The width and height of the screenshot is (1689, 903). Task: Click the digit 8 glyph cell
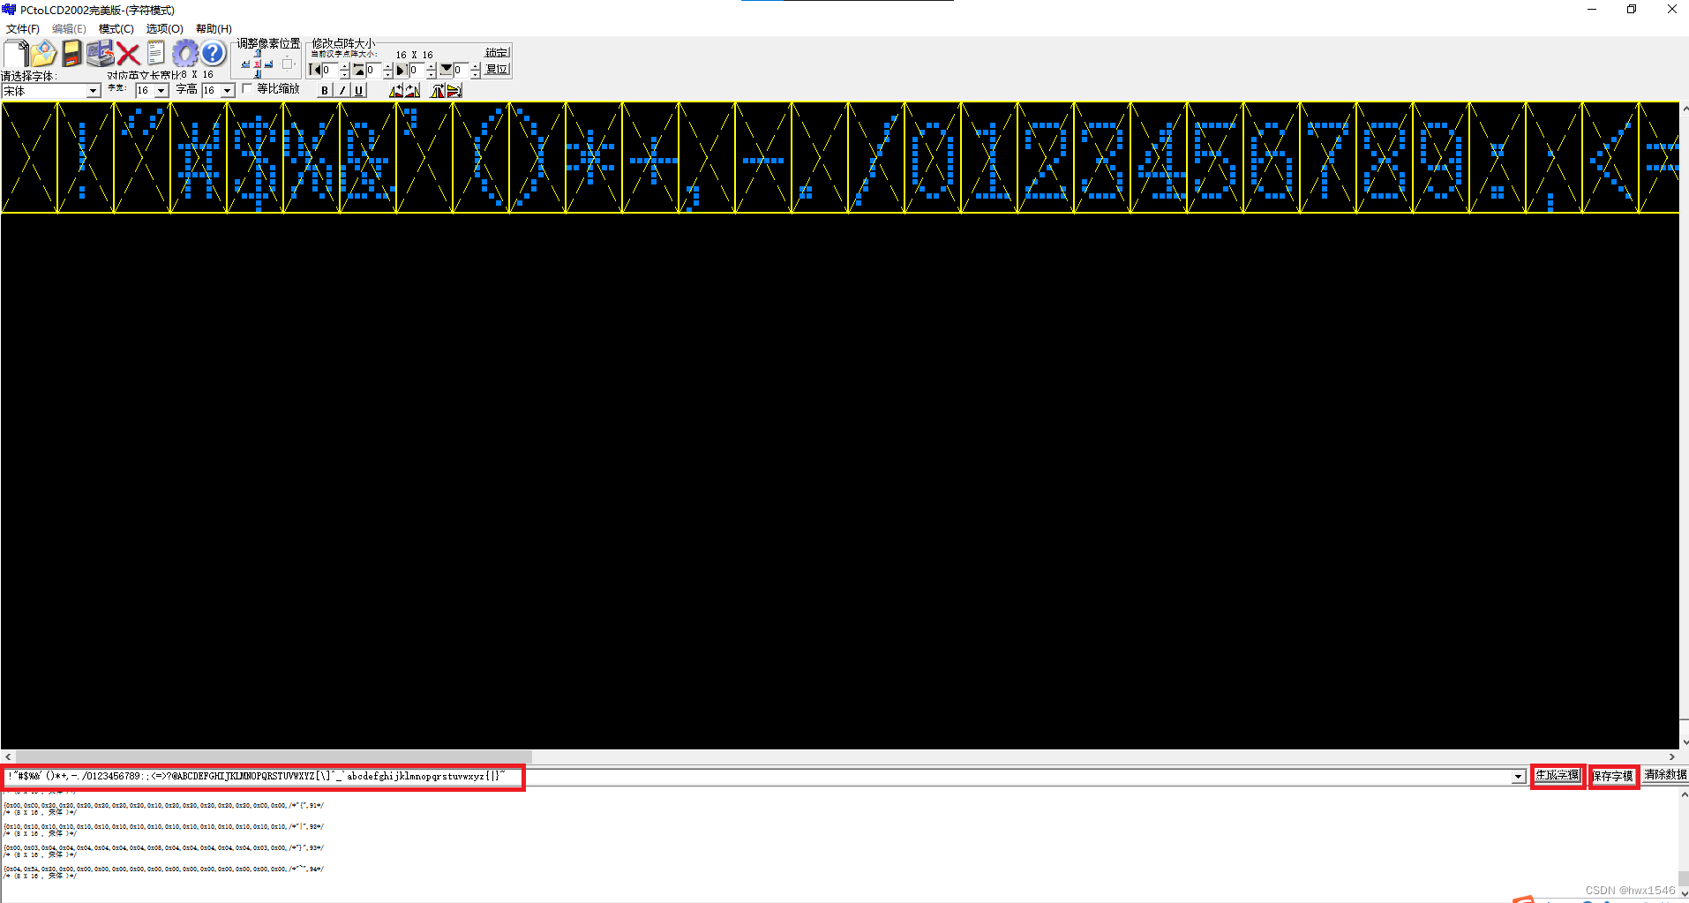pyautogui.click(x=1385, y=158)
